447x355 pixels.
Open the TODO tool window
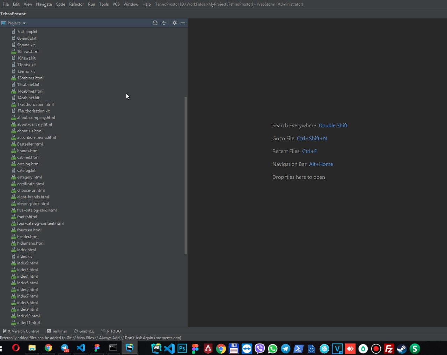(x=111, y=331)
